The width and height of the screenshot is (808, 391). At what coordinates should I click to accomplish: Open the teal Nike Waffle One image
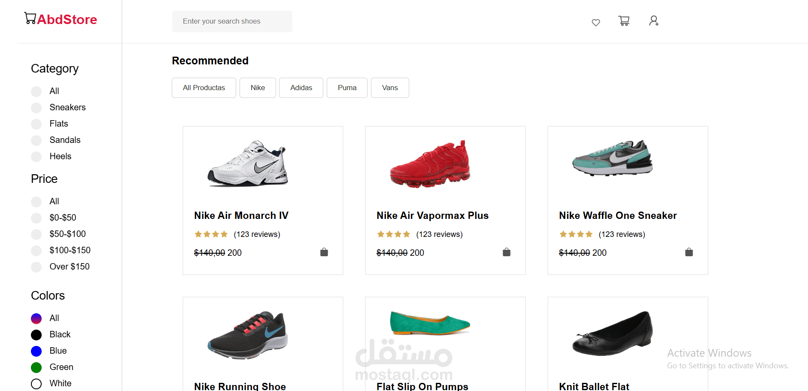[613, 158]
